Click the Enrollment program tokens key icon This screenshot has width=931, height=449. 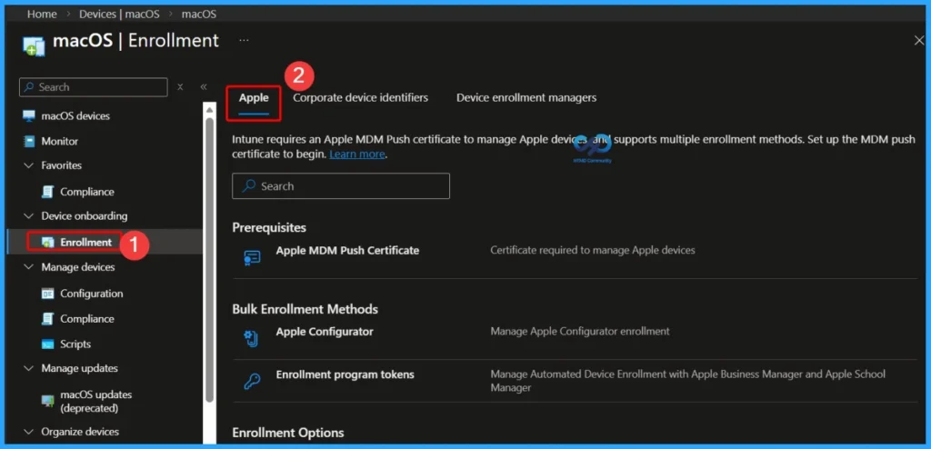coord(252,382)
